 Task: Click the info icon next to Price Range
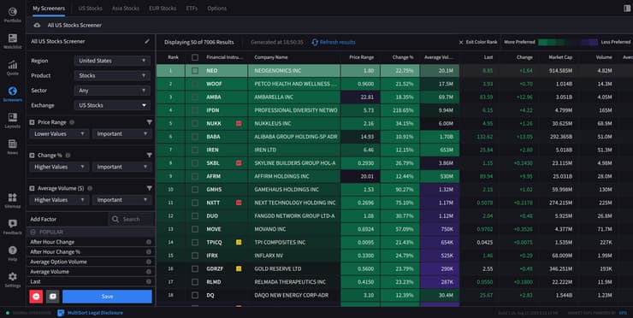point(72,122)
